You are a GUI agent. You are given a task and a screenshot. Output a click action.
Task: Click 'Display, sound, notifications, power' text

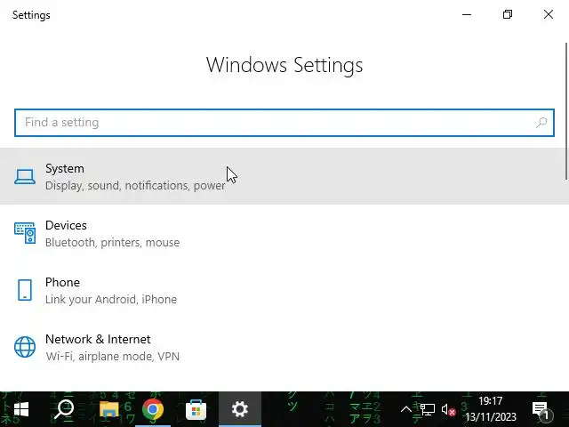(135, 186)
